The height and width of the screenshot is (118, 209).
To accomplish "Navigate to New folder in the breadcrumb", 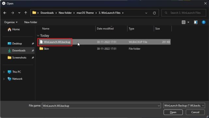I will click(65, 13).
